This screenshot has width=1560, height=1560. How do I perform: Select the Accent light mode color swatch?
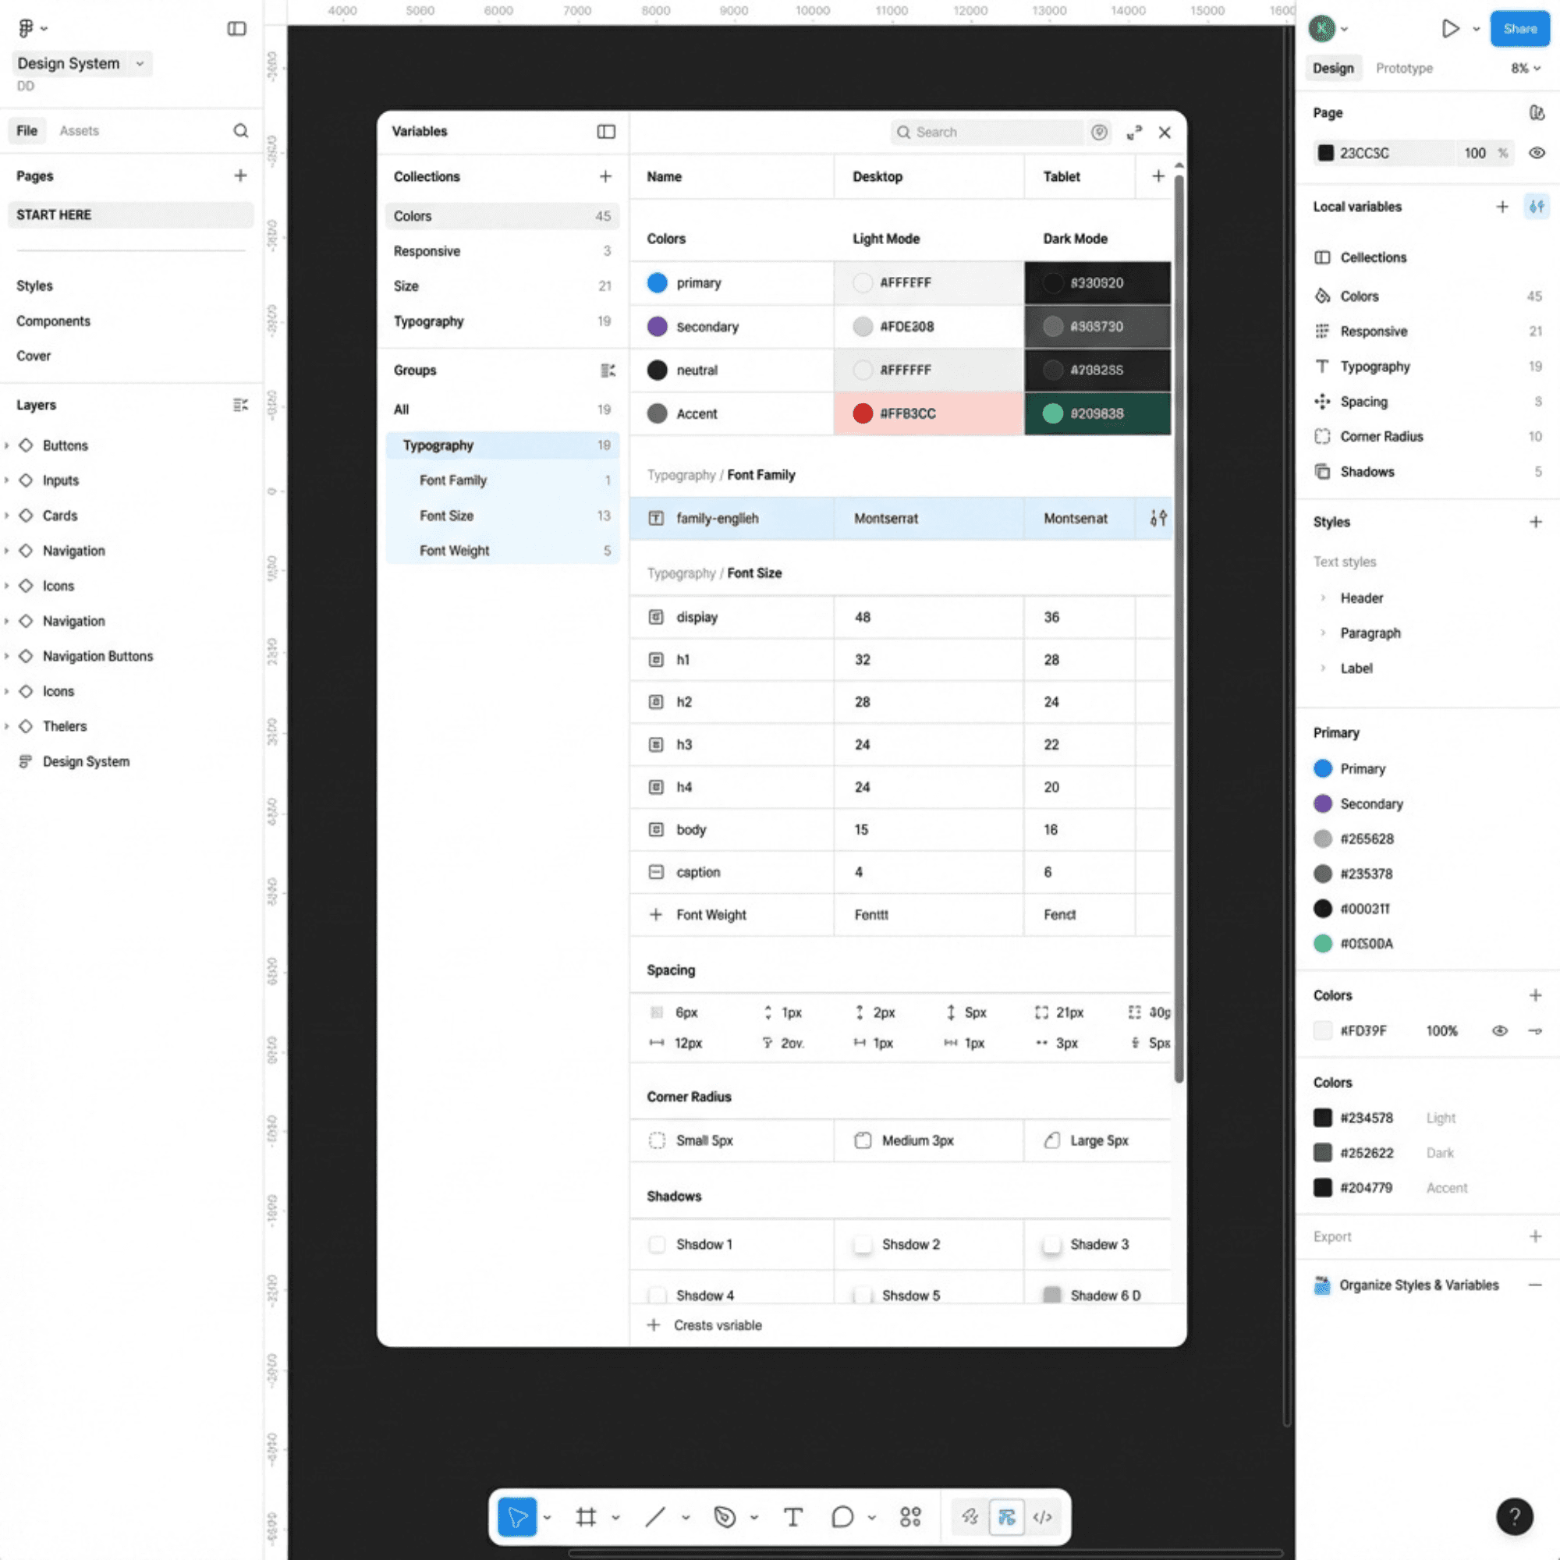click(x=863, y=413)
